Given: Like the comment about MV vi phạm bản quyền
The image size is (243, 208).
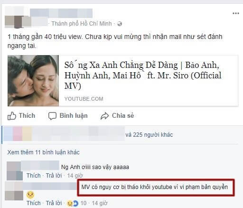Looking at the screenshot, I should 34,203.
